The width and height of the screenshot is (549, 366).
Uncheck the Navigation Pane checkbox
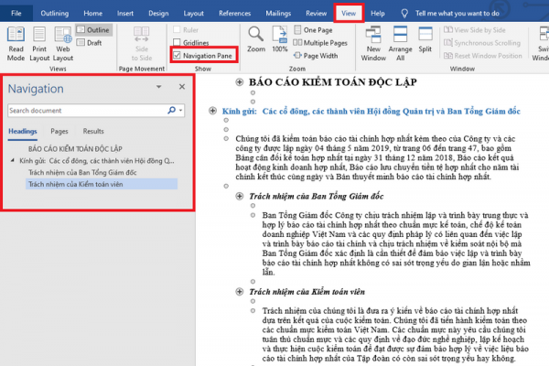tap(177, 56)
